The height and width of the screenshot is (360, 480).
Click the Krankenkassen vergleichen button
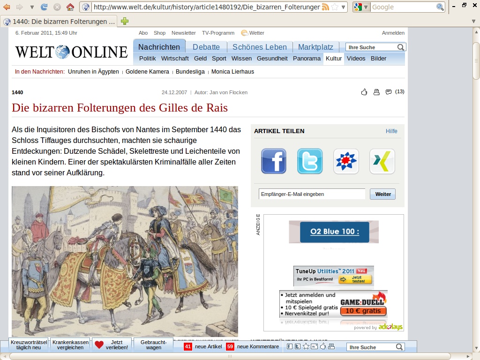point(70,345)
